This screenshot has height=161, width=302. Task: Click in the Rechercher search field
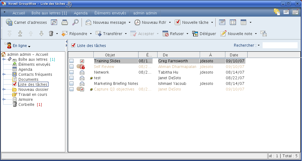(280, 45)
